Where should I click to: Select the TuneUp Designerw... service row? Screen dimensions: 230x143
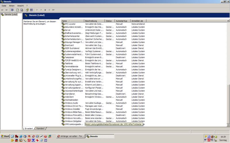(x=103, y=69)
